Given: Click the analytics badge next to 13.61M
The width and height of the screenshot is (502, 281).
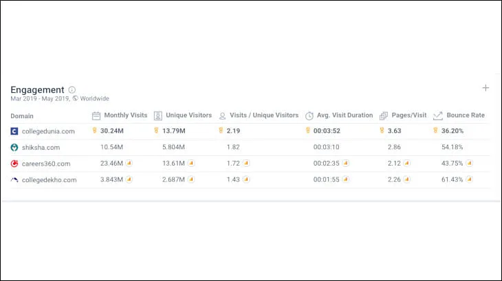Looking at the screenshot, I should [x=191, y=163].
